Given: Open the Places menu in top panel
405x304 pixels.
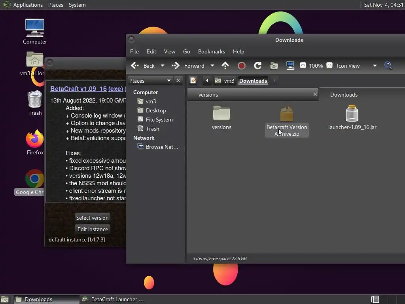Looking at the screenshot, I should 56,5.
